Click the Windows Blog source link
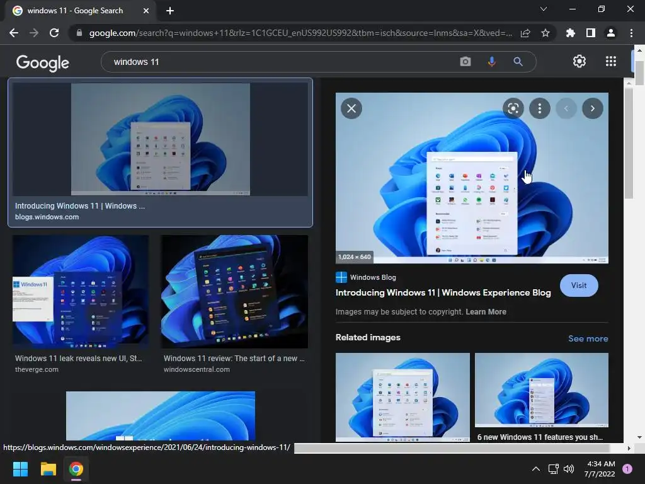The width and height of the screenshot is (645, 484). (366, 277)
